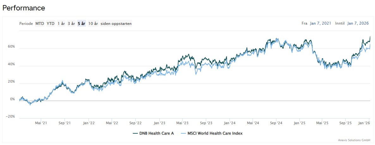Click the Mai '25 x-axis label
375x145 pixels.
click(x=323, y=123)
